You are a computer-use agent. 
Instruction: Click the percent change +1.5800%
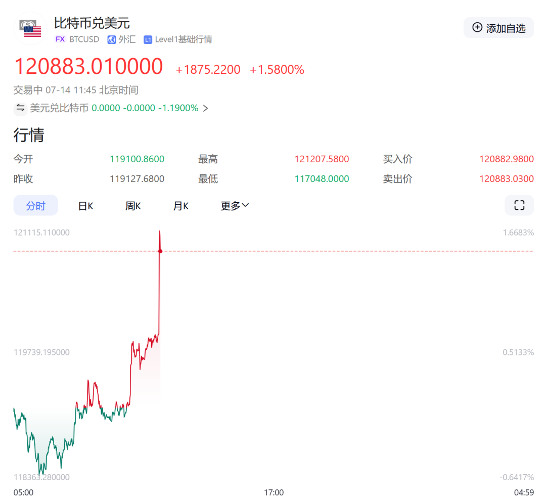(277, 70)
